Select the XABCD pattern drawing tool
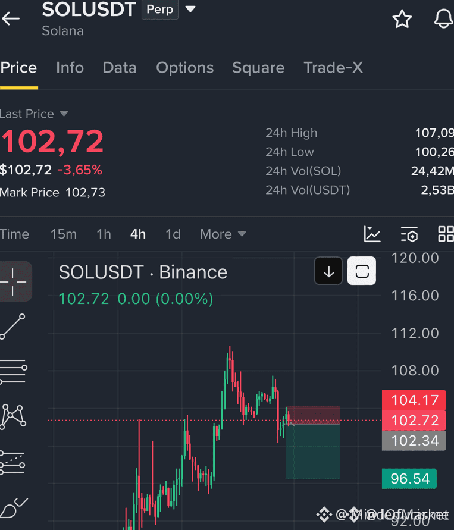This screenshot has height=530, width=454. click(13, 417)
